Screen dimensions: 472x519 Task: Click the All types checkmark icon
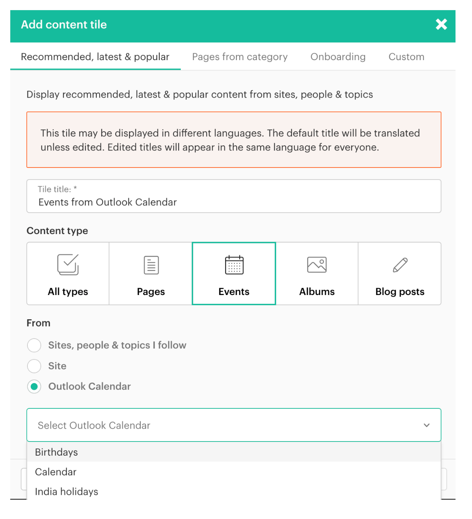click(68, 265)
